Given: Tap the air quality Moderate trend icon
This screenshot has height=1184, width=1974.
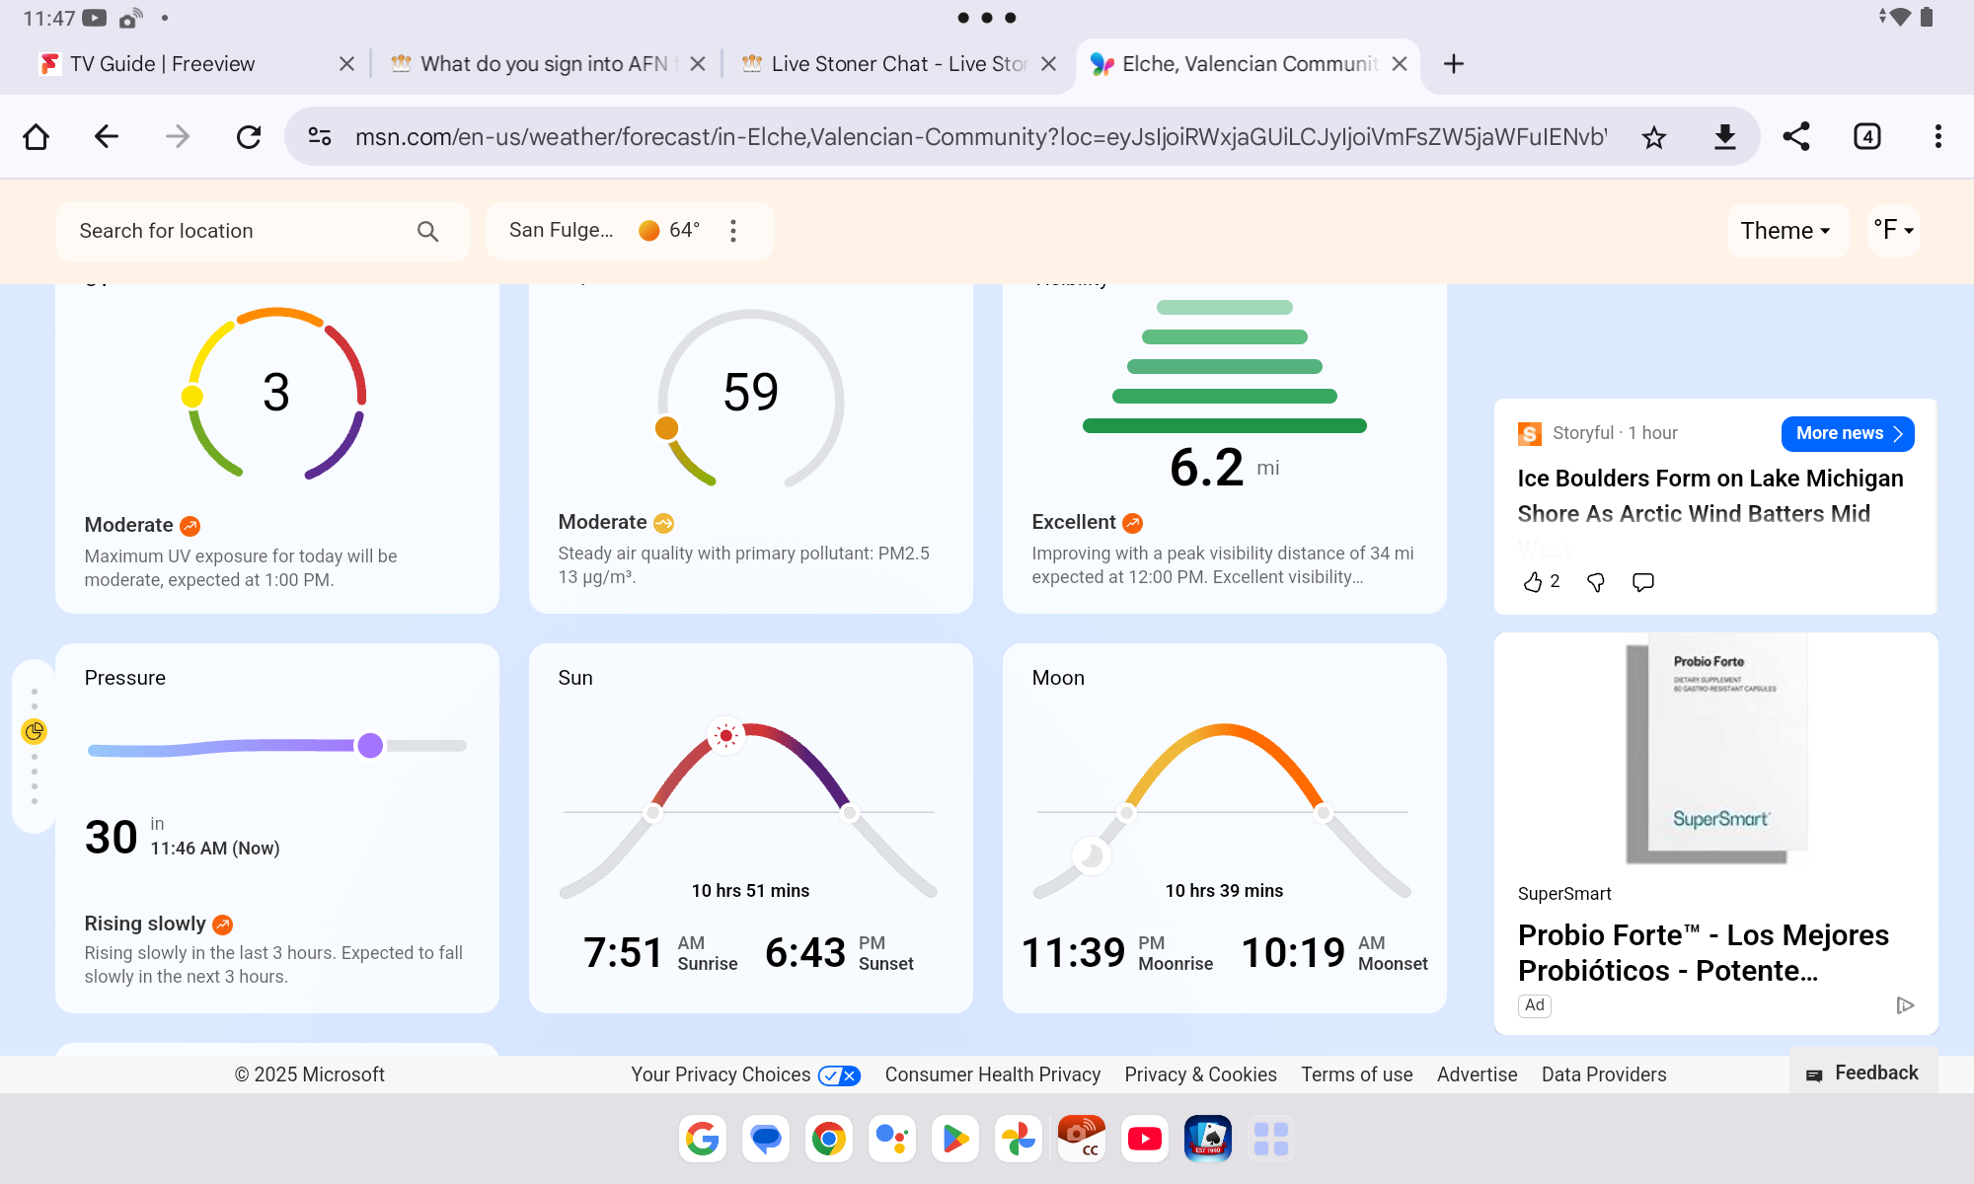Looking at the screenshot, I should tap(664, 523).
